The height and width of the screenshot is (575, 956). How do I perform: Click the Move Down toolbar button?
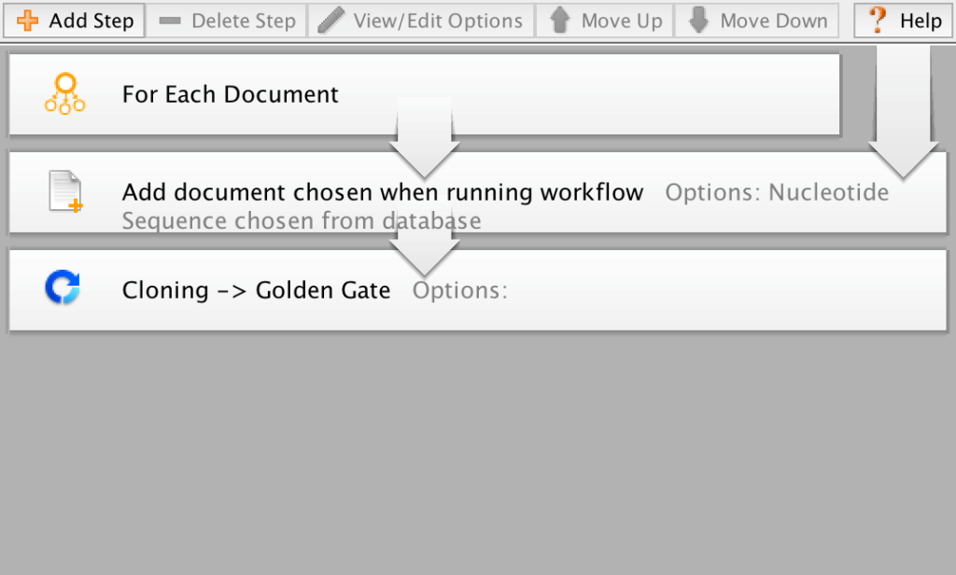click(756, 20)
